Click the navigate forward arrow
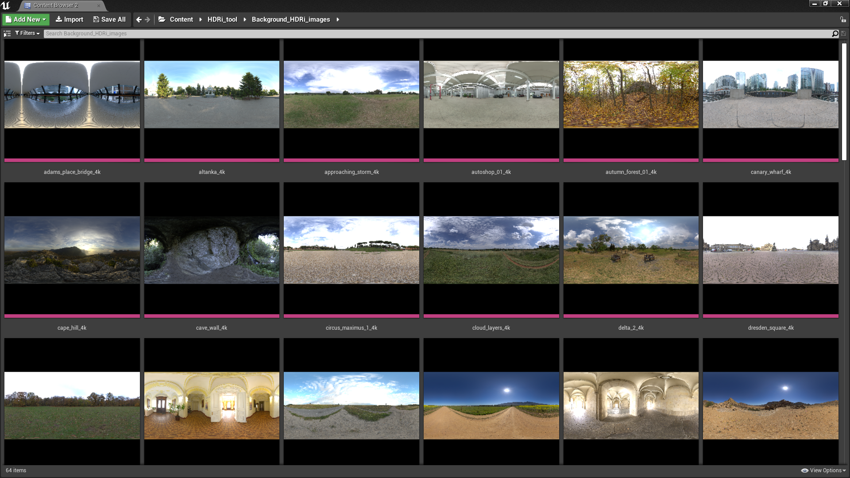This screenshot has height=478, width=850. (147, 19)
